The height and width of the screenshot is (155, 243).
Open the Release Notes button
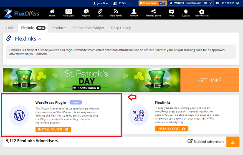[152, 3]
